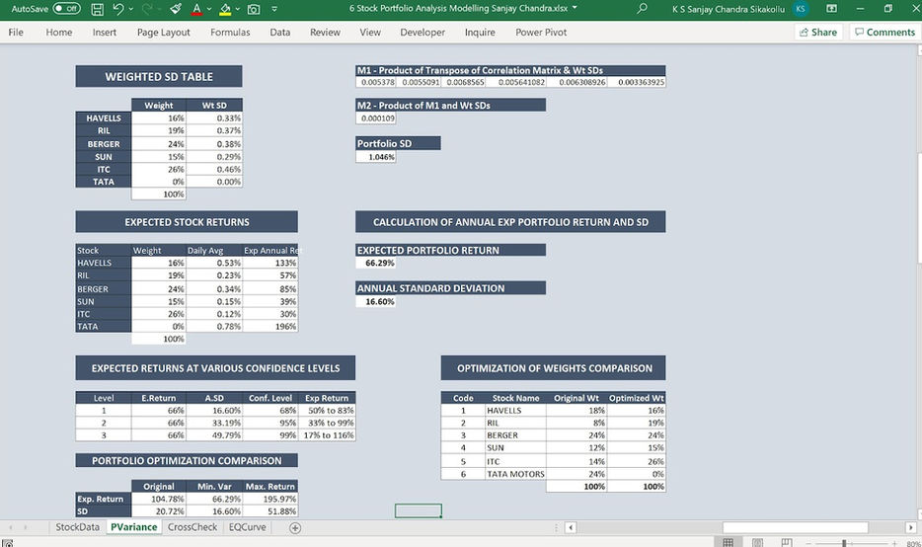This screenshot has width=922, height=547.
Task: Open the Power Pivot ribbon tab
Action: click(541, 33)
